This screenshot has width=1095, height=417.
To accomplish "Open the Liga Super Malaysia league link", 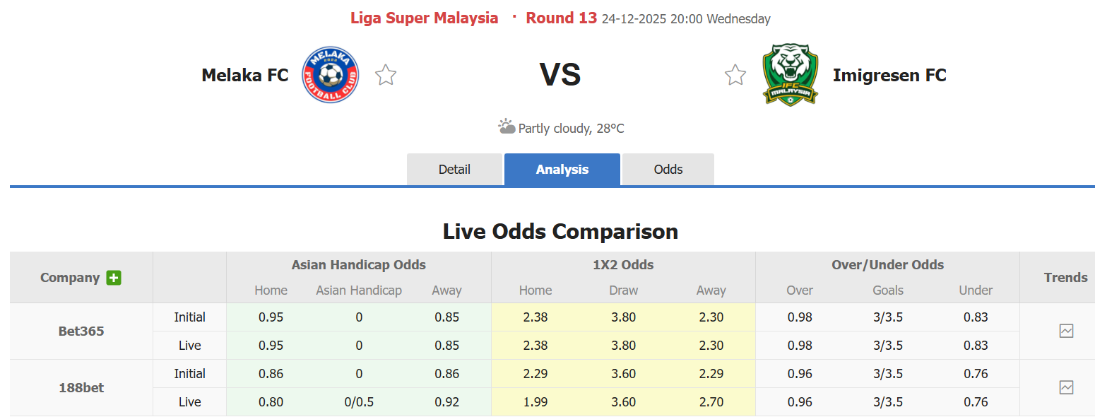I will pyautogui.click(x=424, y=18).
